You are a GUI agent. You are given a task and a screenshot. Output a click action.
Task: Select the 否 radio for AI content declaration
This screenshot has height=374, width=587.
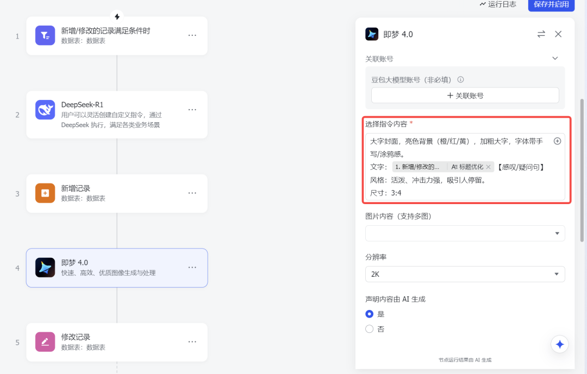pos(370,328)
